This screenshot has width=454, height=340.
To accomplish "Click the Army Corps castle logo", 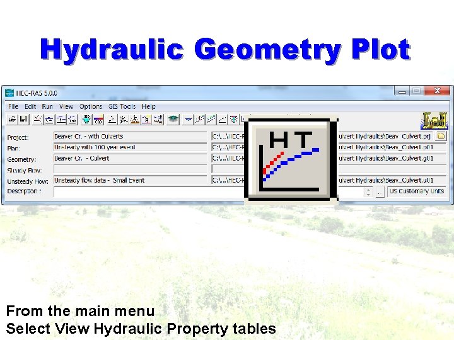I will coord(434,120).
